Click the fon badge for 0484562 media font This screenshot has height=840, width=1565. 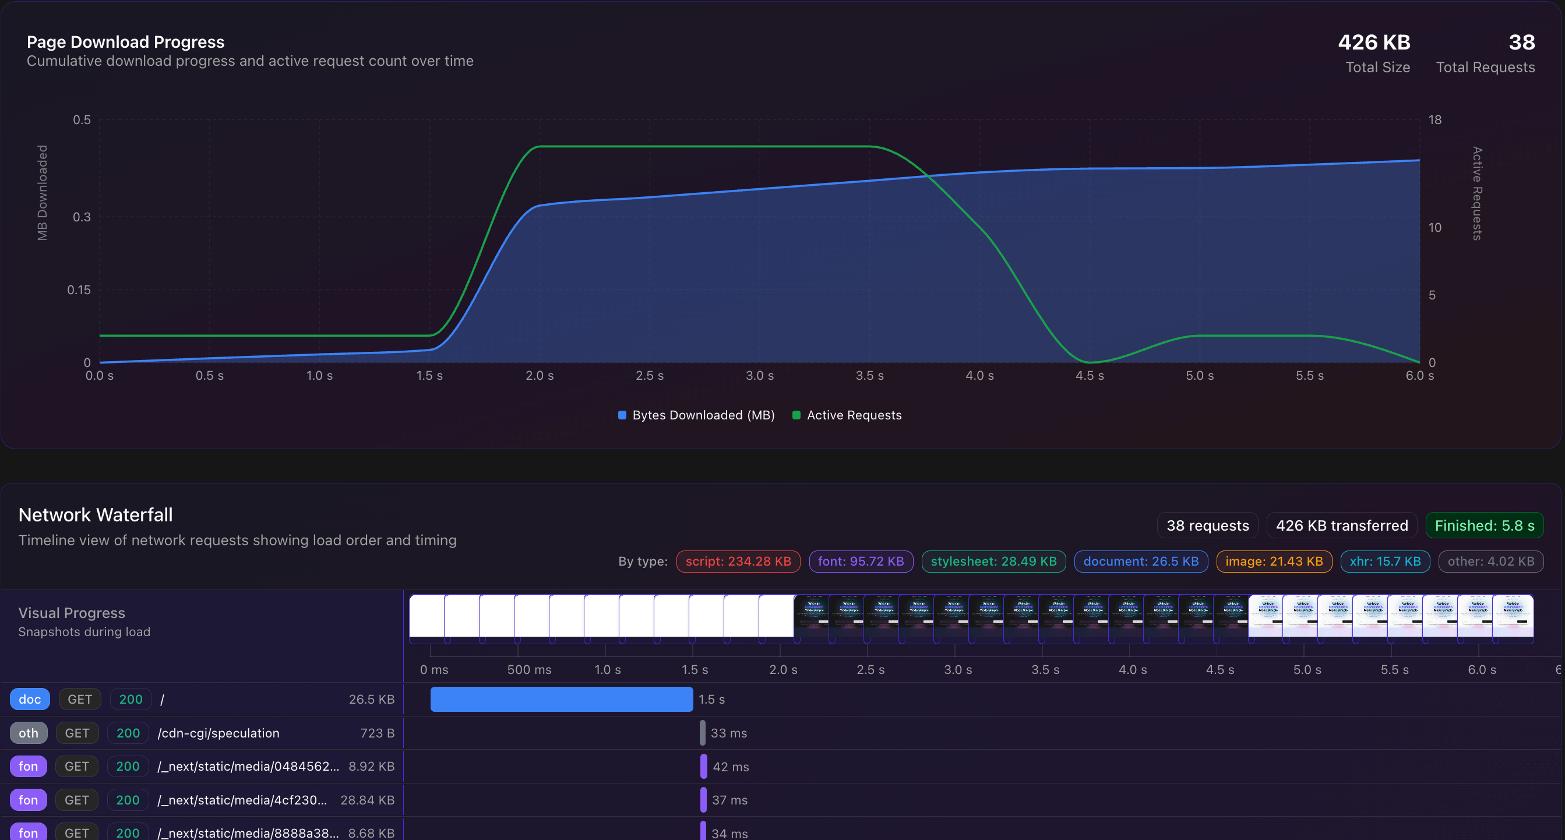[x=28, y=767]
